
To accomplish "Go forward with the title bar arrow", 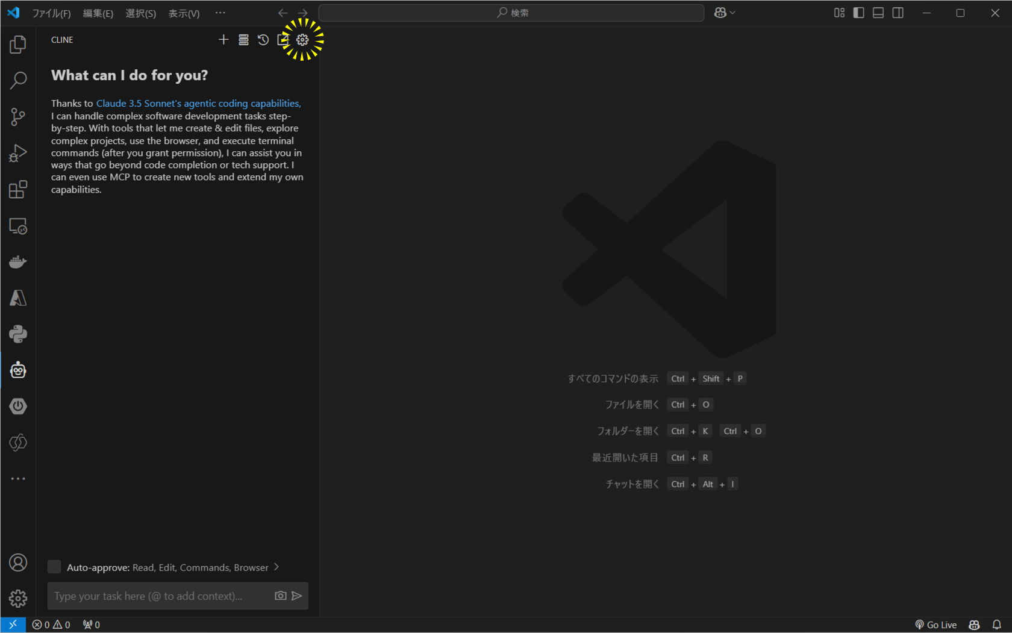I will click(303, 13).
